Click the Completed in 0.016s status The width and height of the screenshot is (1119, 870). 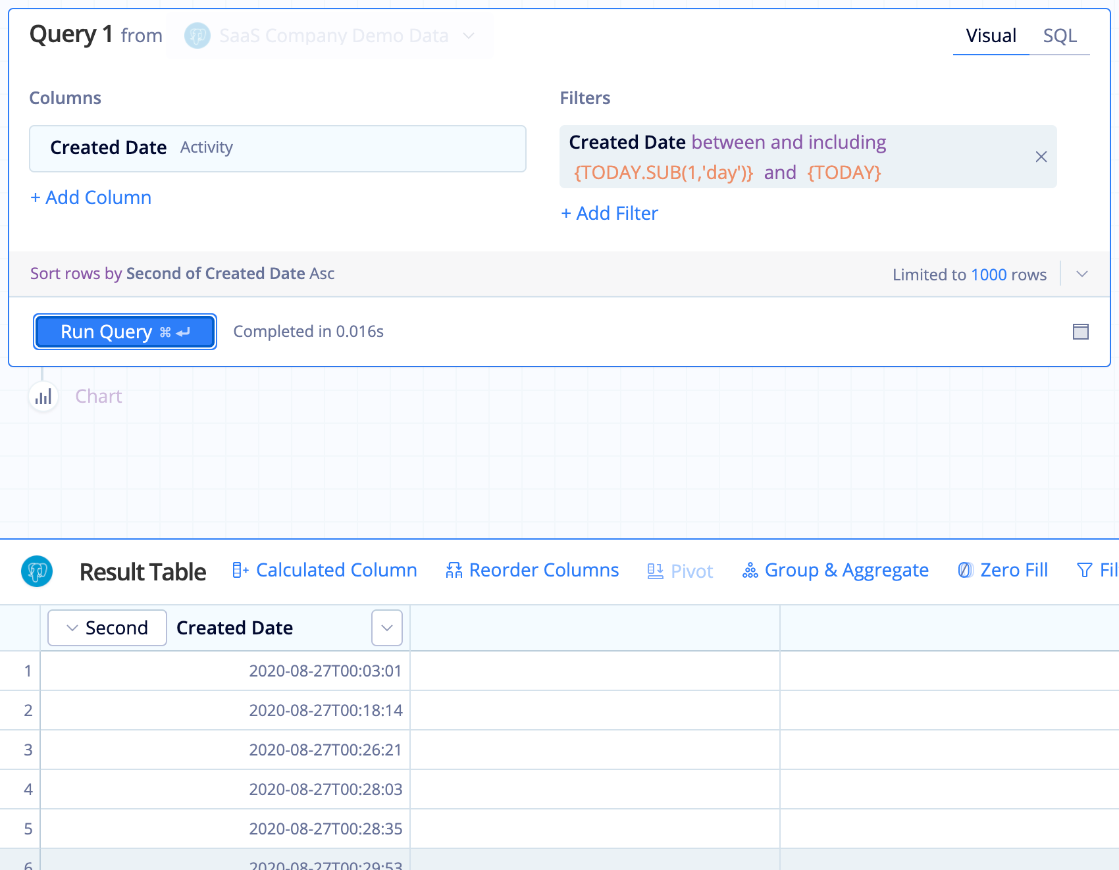[x=308, y=332]
